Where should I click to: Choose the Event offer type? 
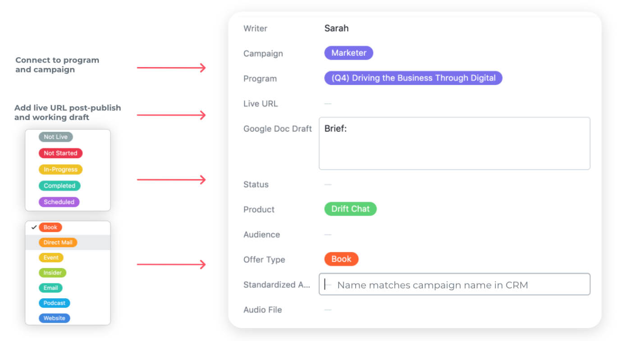coord(51,258)
